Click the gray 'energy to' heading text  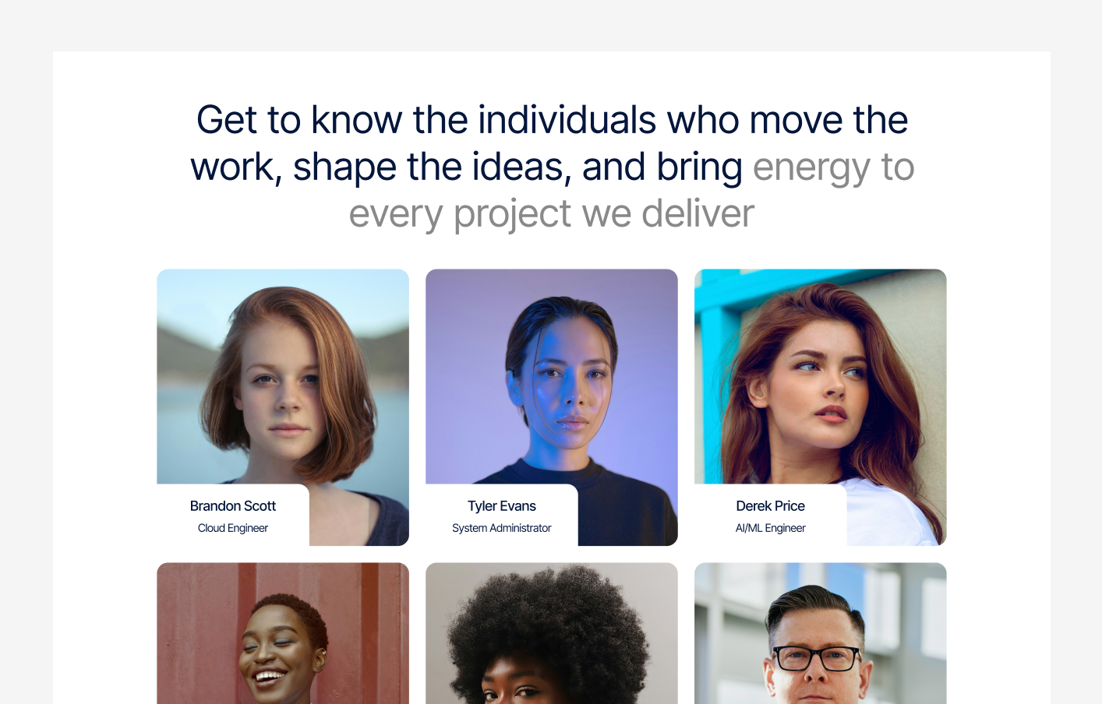point(833,167)
